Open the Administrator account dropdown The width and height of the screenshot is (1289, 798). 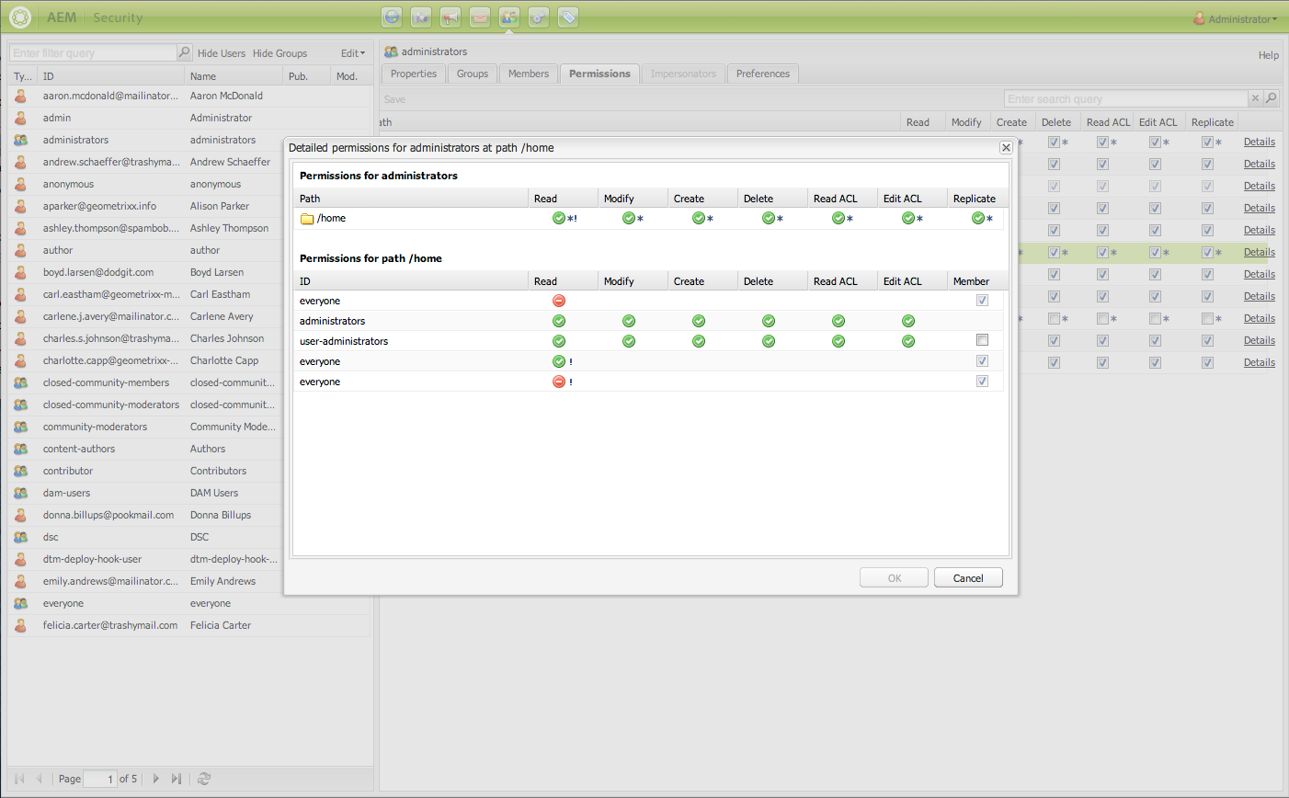coord(1235,18)
